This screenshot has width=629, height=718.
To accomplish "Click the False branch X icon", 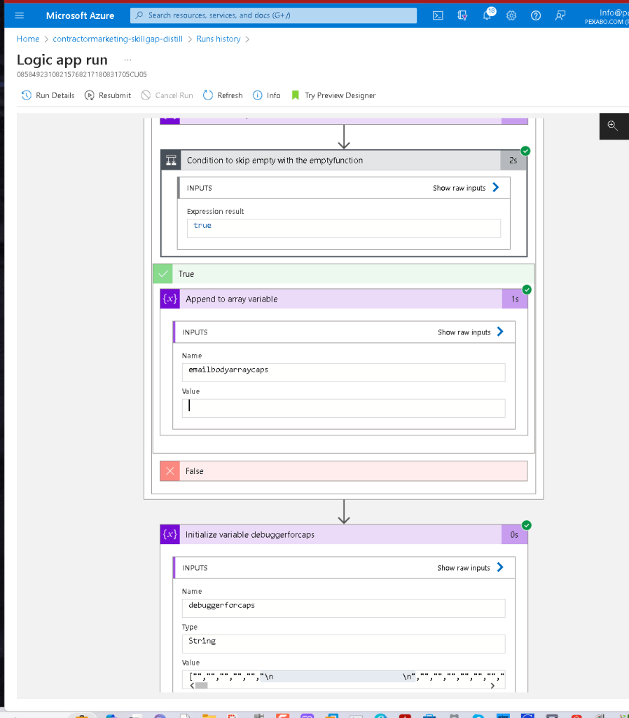I will tap(170, 470).
